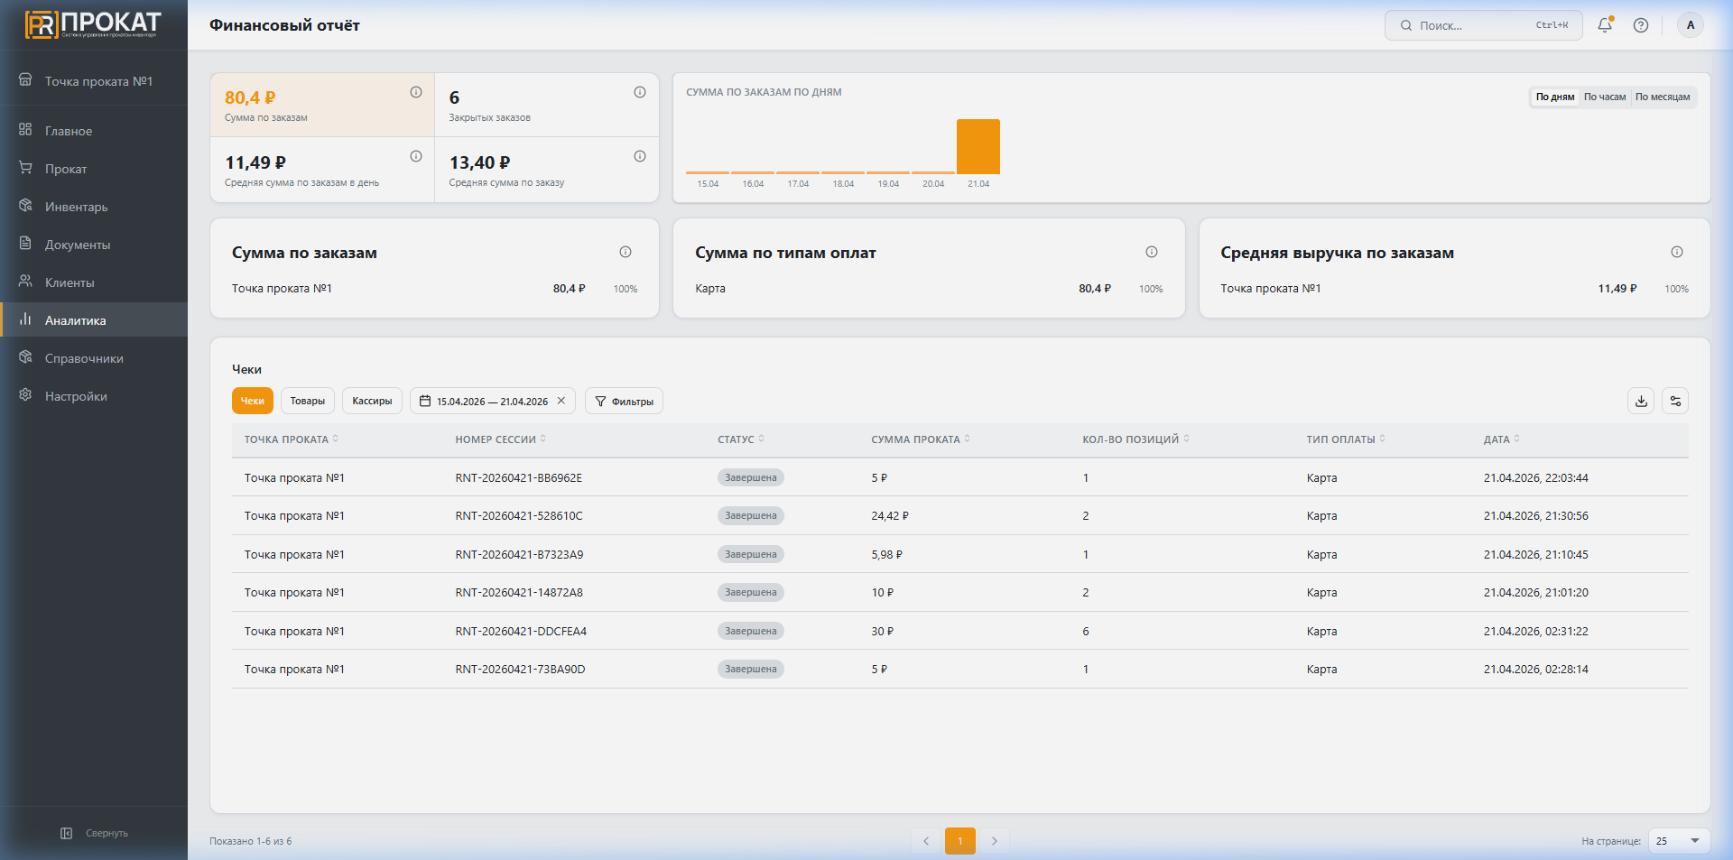Click the 21.04 orange chart bar
This screenshot has width=1733, height=860.
tap(978, 146)
